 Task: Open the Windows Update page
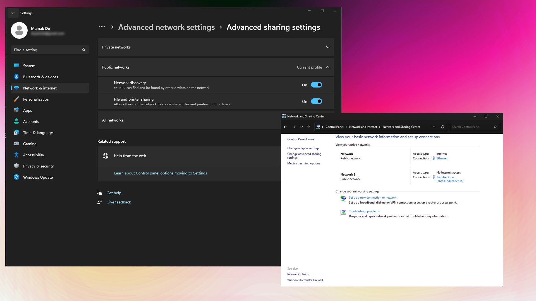click(50, 177)
